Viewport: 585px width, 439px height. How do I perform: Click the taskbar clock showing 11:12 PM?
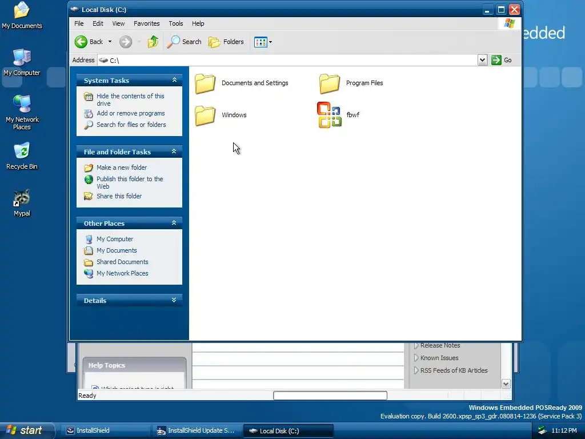pos(564,431)
